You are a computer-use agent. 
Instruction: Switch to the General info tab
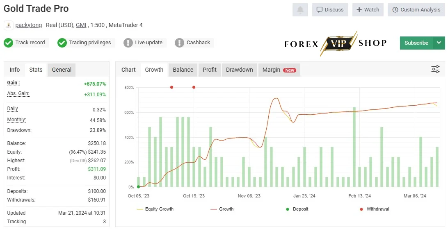62,70
